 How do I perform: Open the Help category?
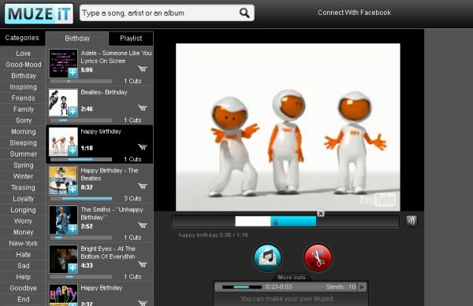(x=23, y=277)
